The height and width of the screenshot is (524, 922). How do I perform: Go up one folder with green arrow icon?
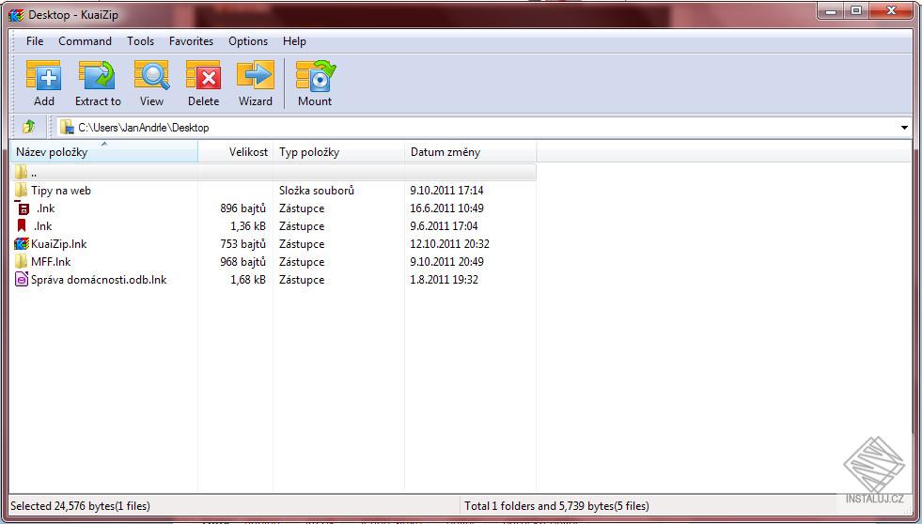click(x=28, y=126)
